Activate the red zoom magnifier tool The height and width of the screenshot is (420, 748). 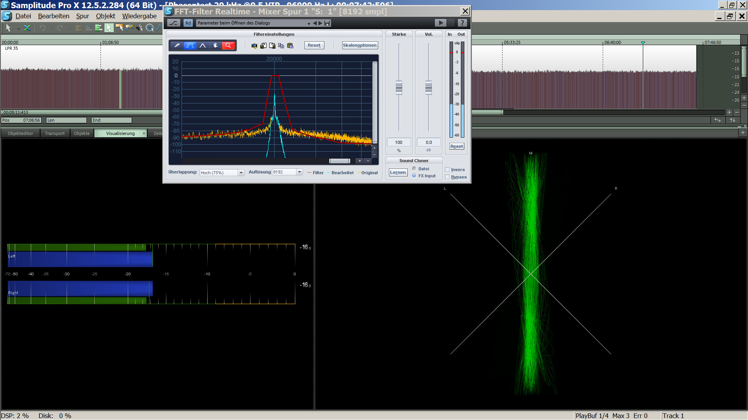pos(228,45)
